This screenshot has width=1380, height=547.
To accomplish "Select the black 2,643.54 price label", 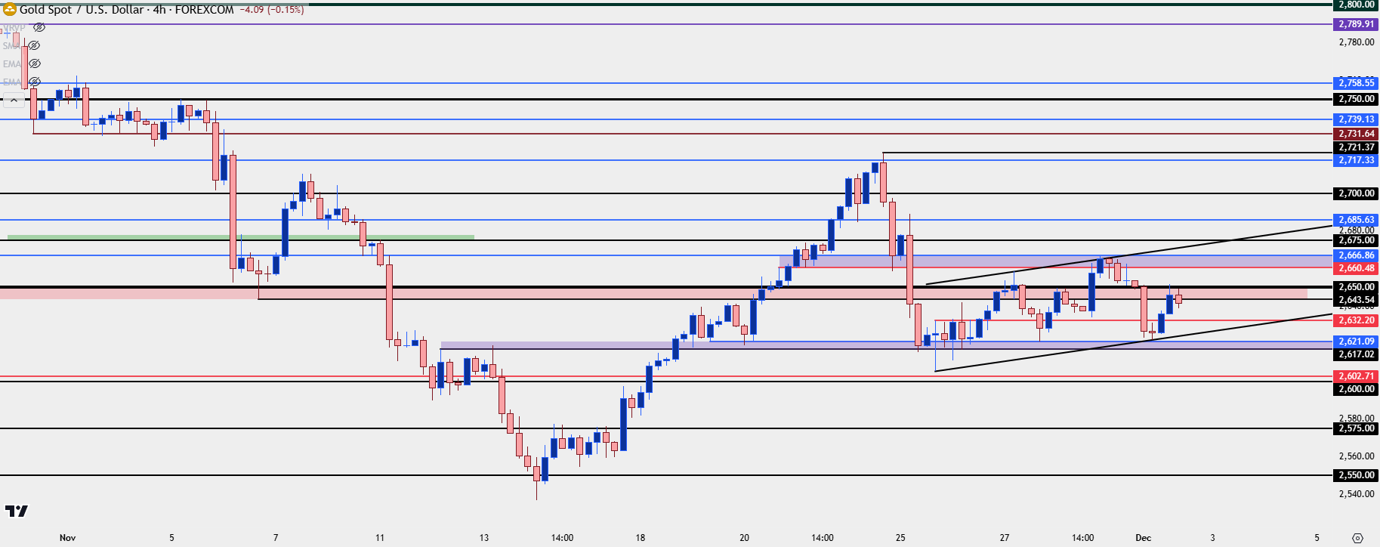I will 1357,300.
